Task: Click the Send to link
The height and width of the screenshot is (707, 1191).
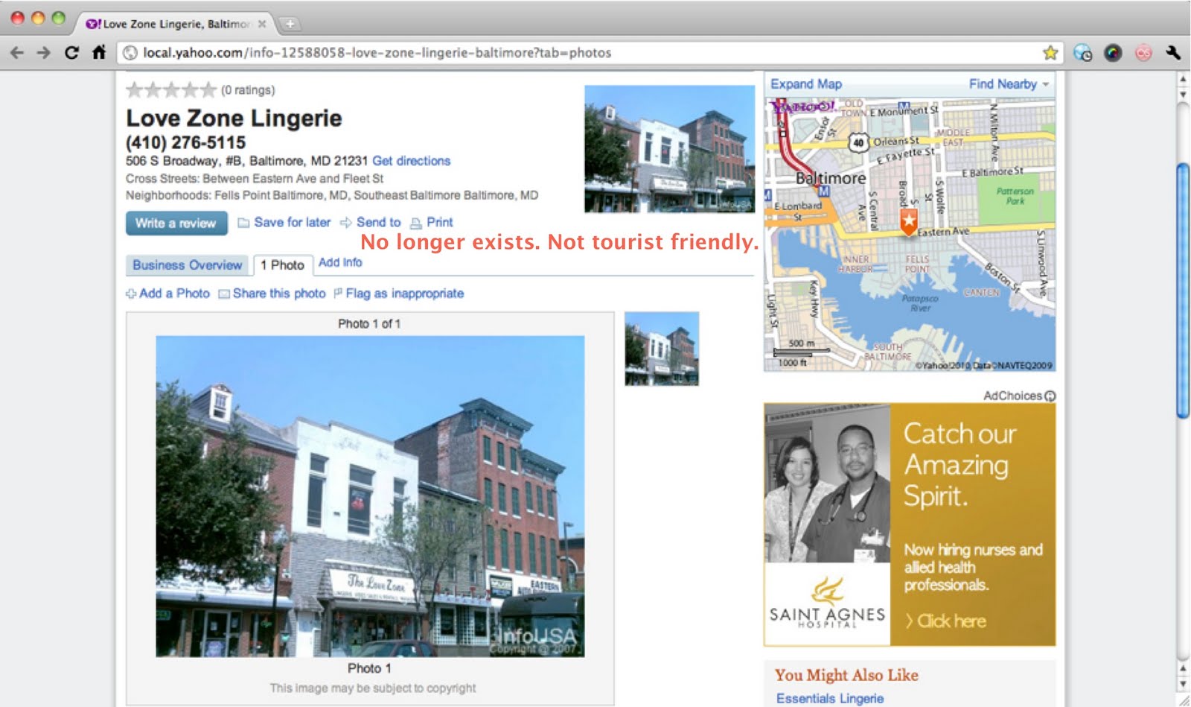Action: (x=378, y=223)
